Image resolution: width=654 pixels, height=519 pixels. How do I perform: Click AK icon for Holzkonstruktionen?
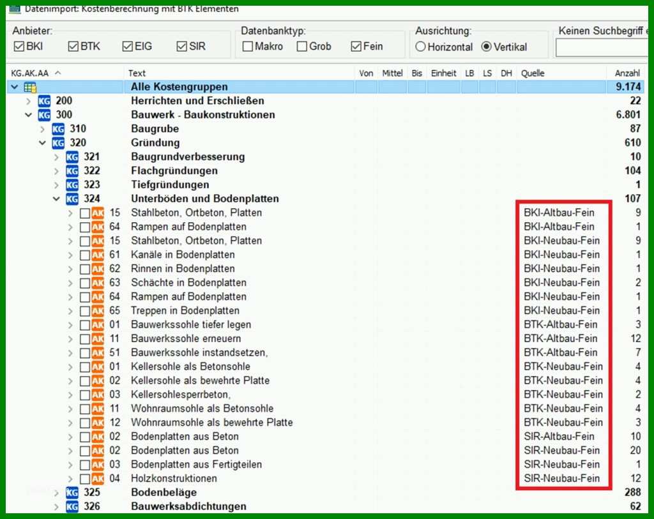click(x=98, y=479)
